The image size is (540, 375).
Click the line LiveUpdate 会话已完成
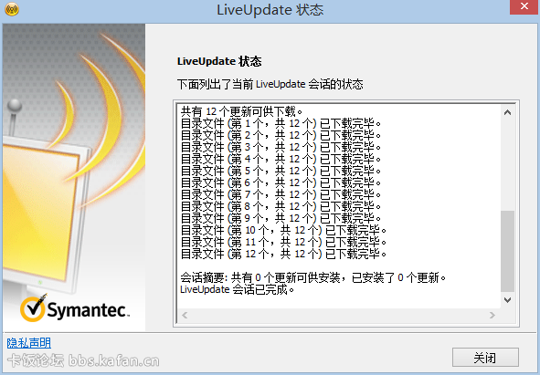click(x=238, y=289)
